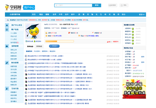156x108 pixels.
Task: Open 我的消费 in the sidebar
Action: click(14, 59)
